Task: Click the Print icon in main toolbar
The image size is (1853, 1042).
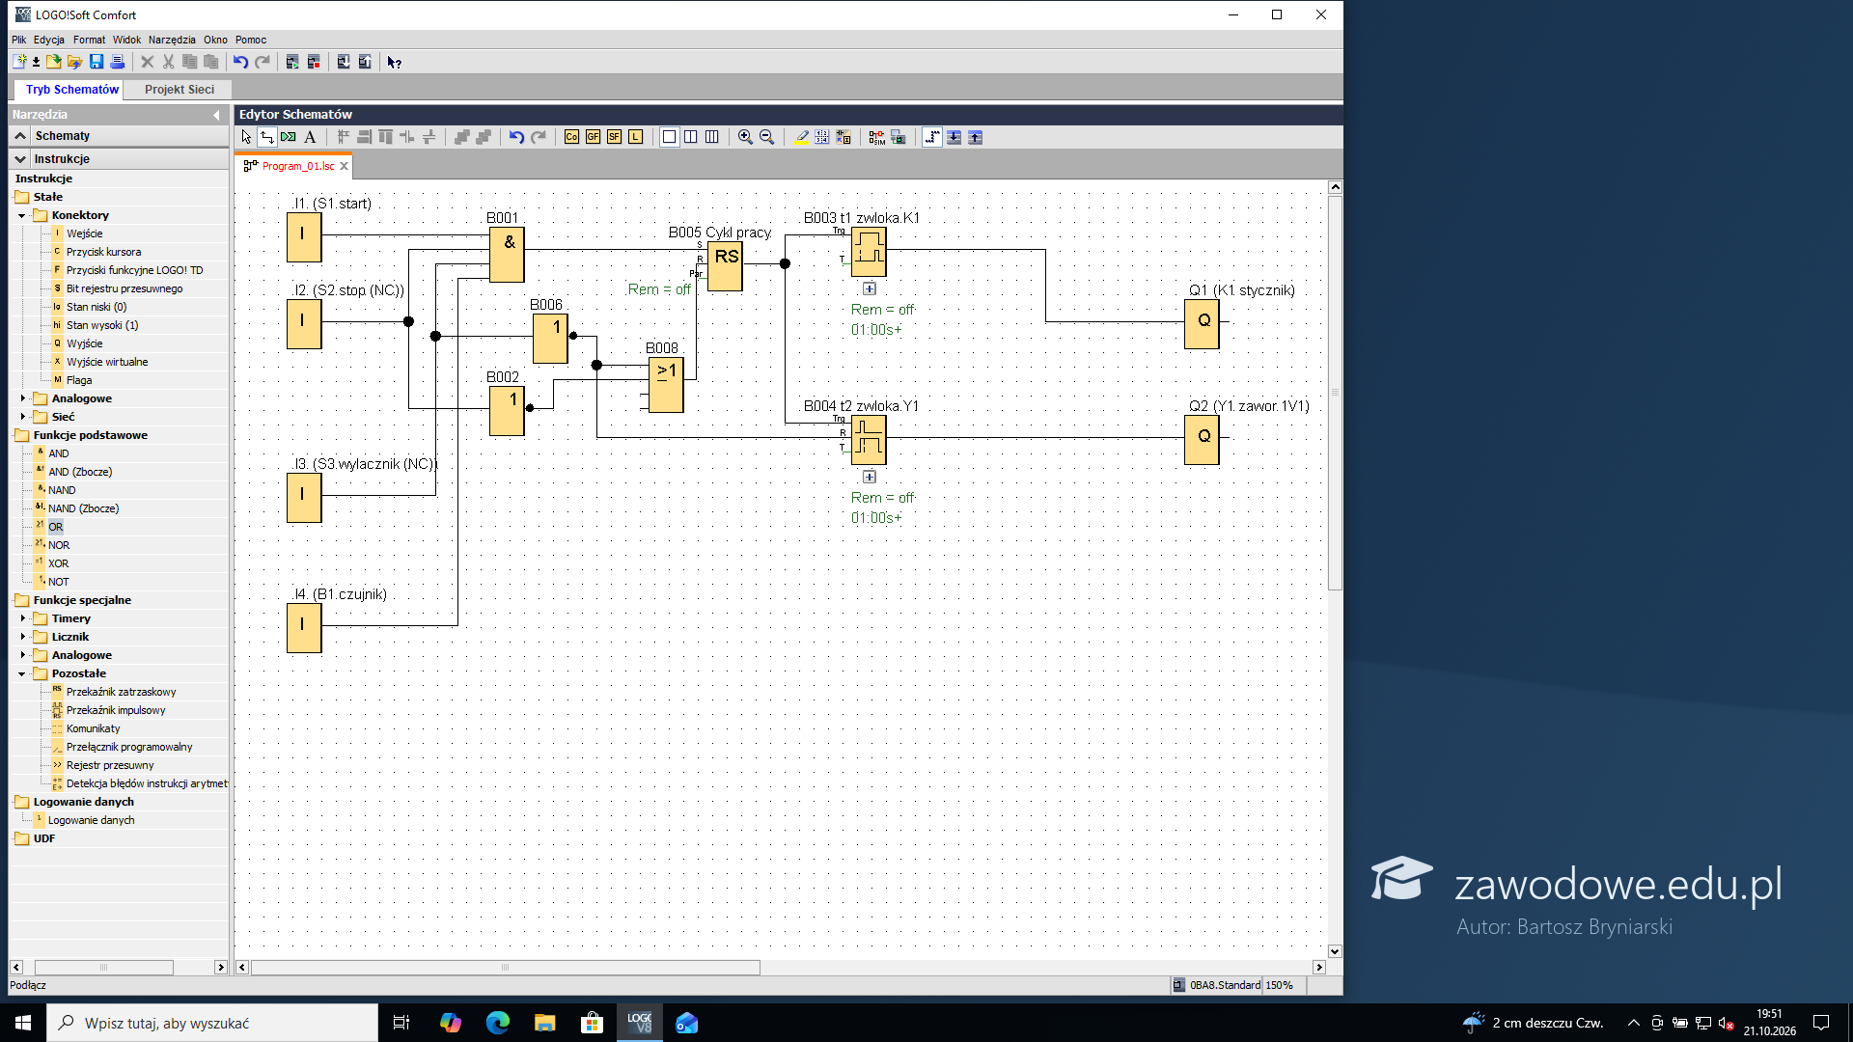Action: (x=118, y=62)
